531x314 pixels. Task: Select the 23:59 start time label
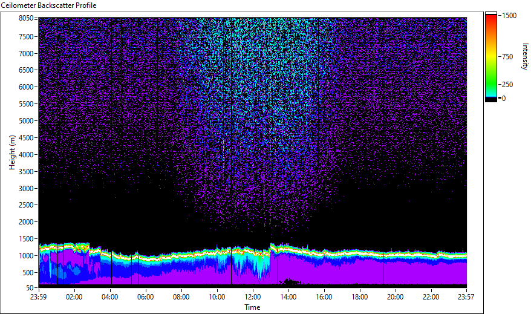38,297
